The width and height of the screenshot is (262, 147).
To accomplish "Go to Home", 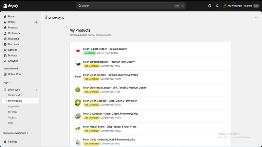I will (11, 17).
